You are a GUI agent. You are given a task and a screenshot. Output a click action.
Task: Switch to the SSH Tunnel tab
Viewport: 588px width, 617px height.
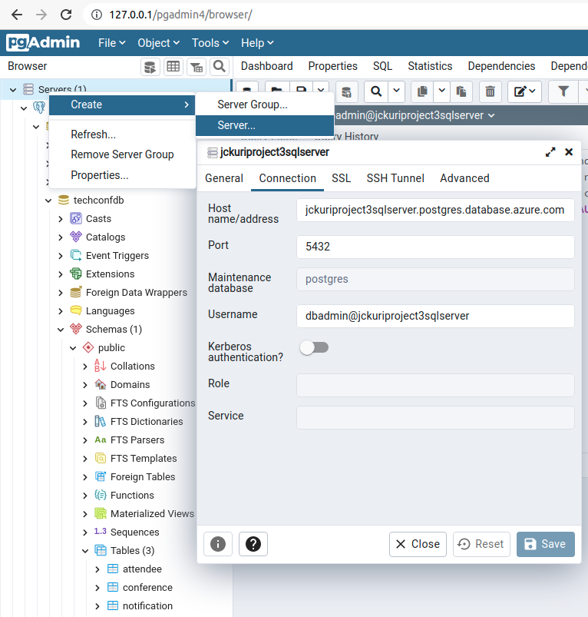pos(395,179)
